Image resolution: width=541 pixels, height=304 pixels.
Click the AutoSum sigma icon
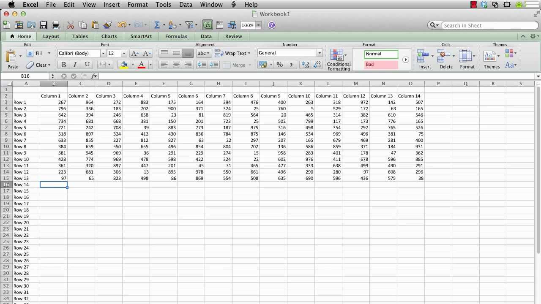(x=157, y=25)
